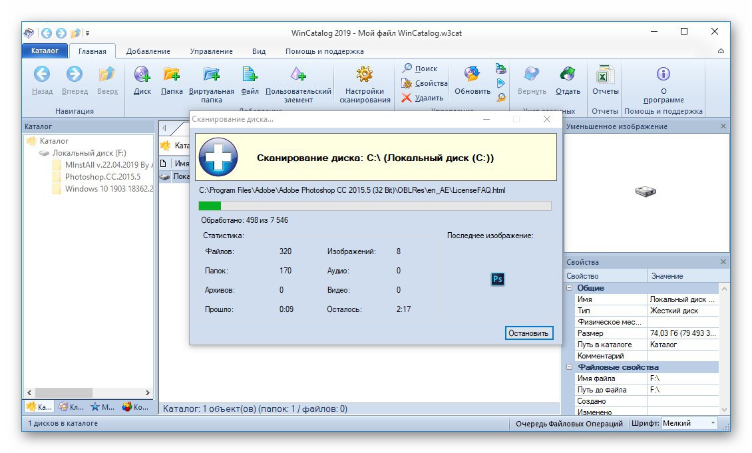
Task: Select the Комментарий property row
Action: tap(647, 356)
